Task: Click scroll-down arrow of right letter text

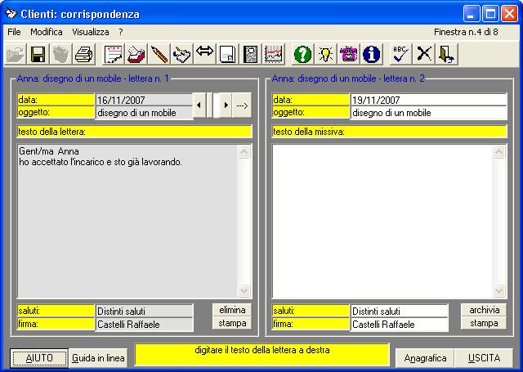Action: click(498, 291)
